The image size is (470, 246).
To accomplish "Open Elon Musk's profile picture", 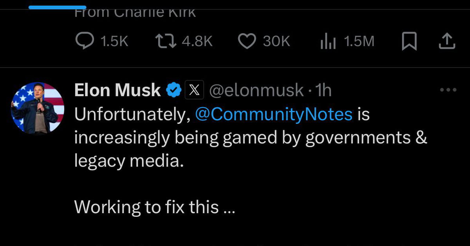I will (x=38, y=108).
